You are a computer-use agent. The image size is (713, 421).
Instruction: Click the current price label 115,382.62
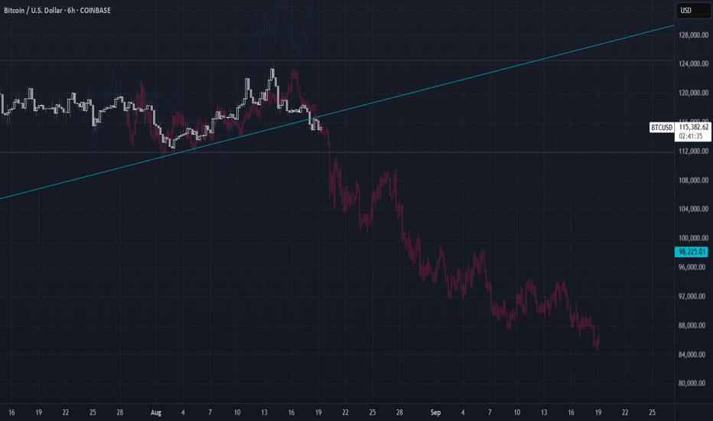click(x=693, y=127)
